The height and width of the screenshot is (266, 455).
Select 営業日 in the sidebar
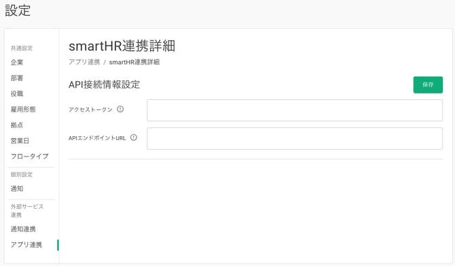click(20, 141)
